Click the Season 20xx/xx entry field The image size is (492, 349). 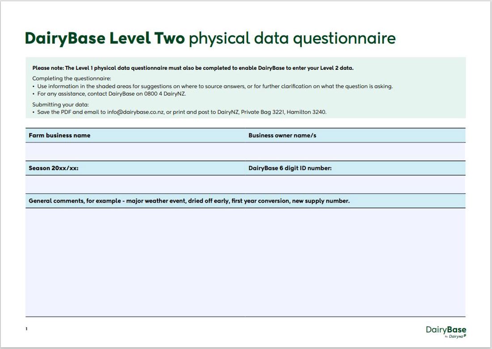(135, 184)
